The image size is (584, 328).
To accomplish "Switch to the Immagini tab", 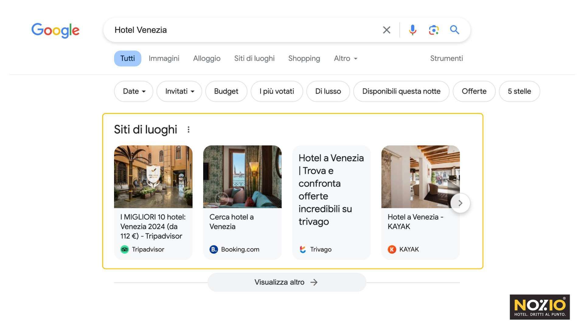I will (x=164, y=58).
